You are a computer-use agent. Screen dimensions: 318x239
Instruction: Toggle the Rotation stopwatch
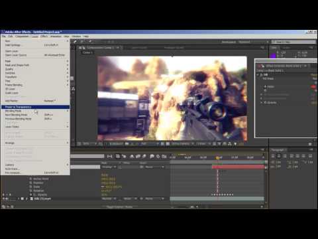coord(31,191)
